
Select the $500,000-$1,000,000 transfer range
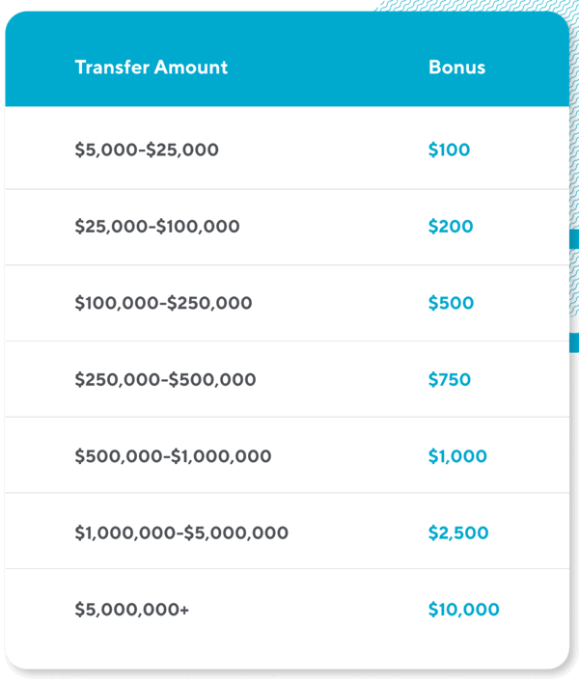click(173, 456)
